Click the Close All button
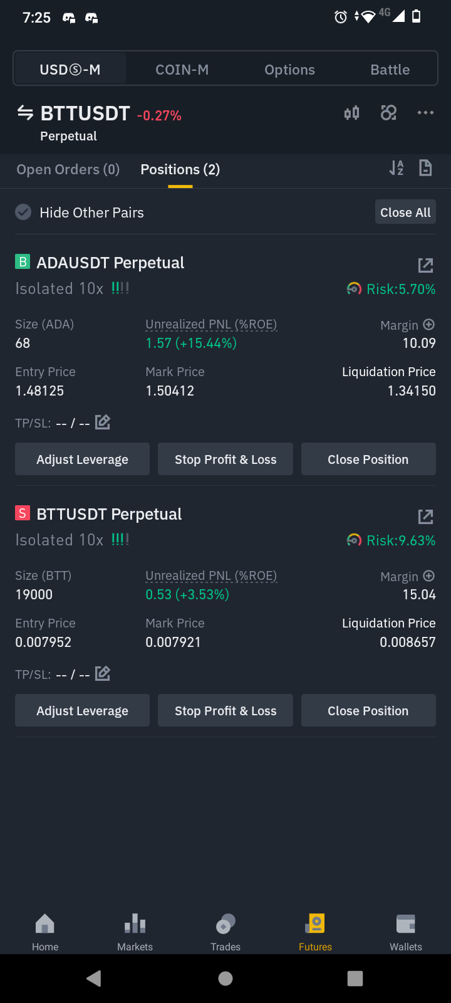The image size is (451, 1003). (x=405, y=213)
